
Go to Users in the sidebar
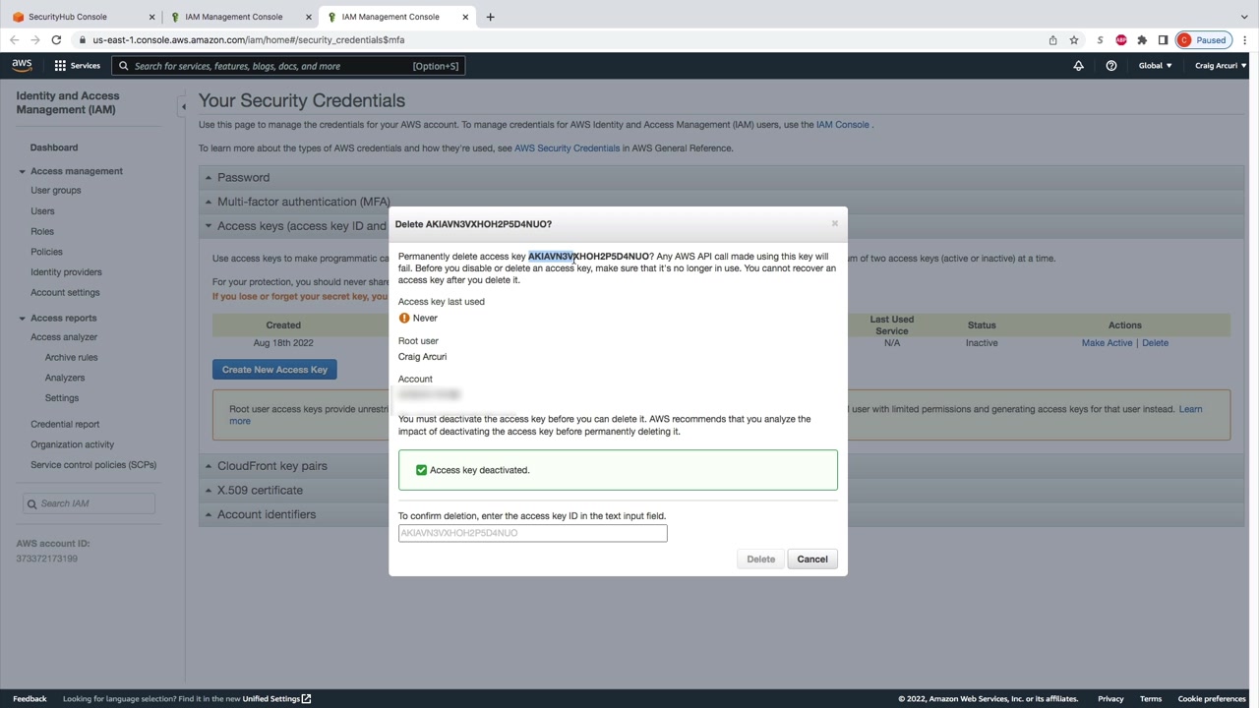42,211
